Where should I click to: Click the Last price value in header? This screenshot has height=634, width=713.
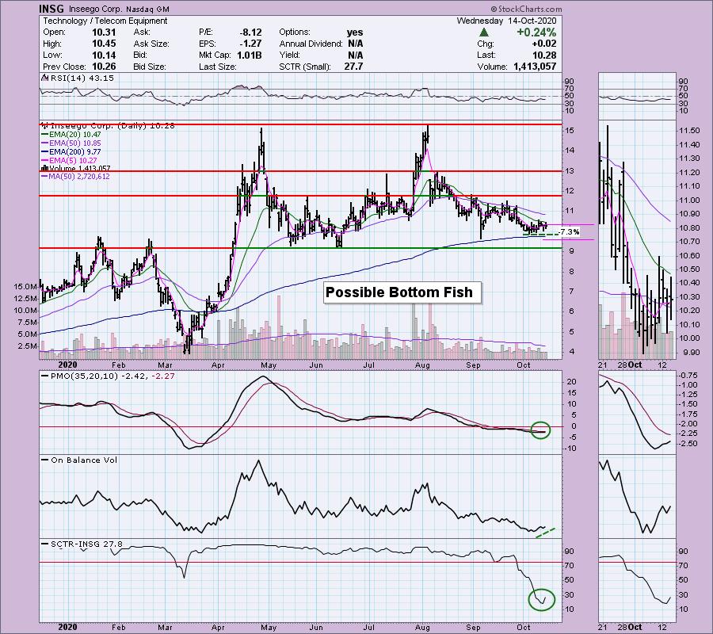click(x=545, y=55)
